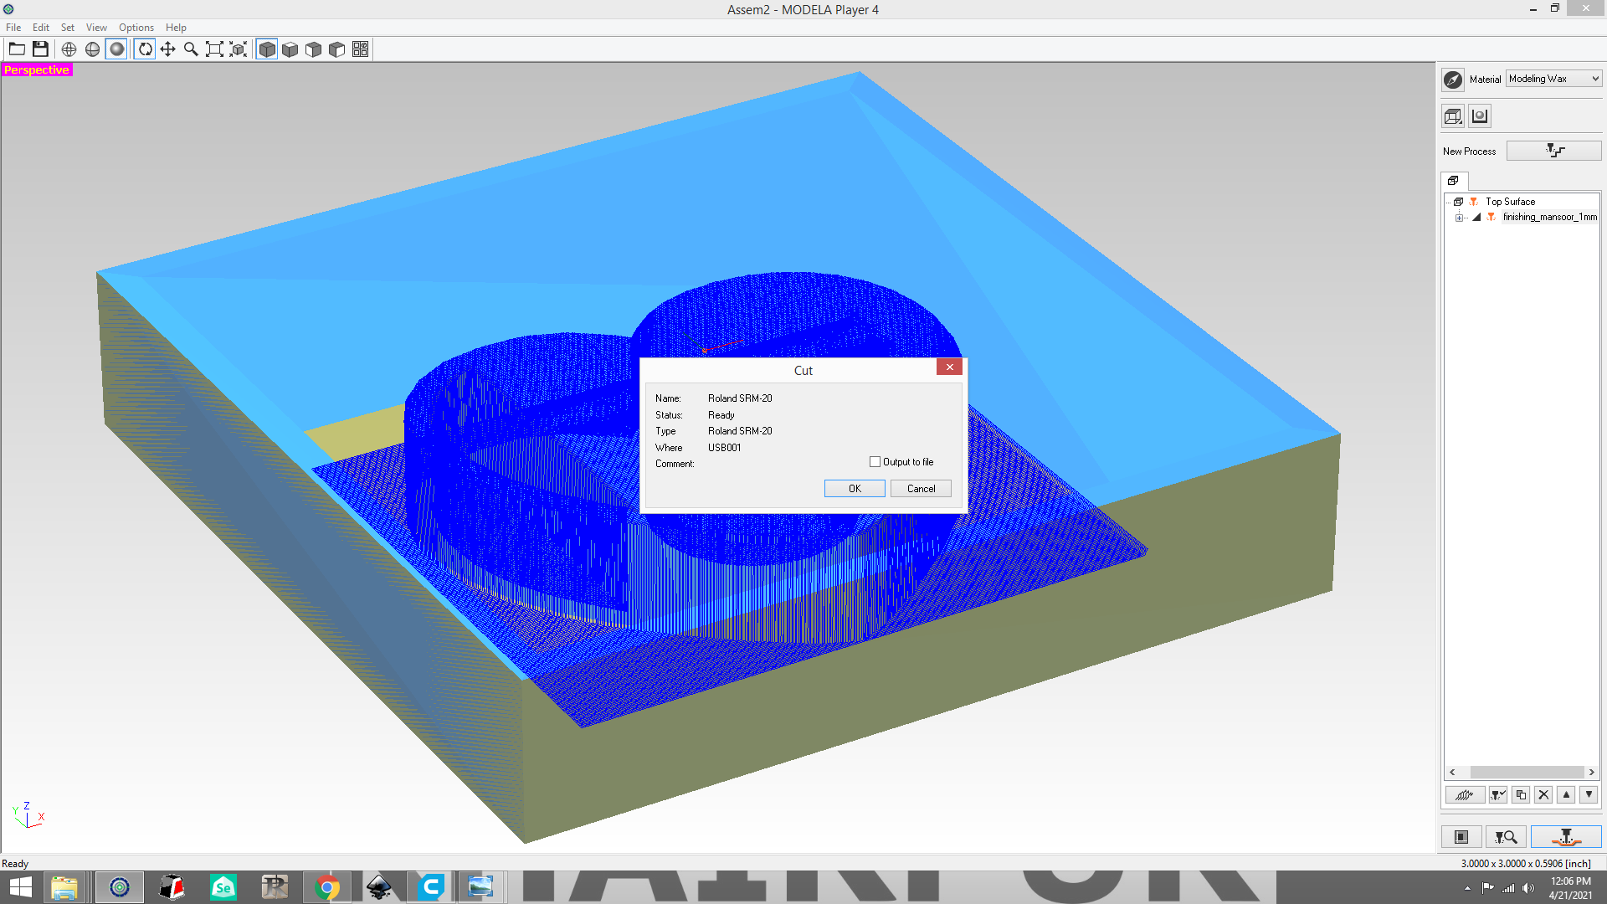Screen dimensions: 1607x904
Task: Select the Pan move-arrows tool
Action: point(168,49)
